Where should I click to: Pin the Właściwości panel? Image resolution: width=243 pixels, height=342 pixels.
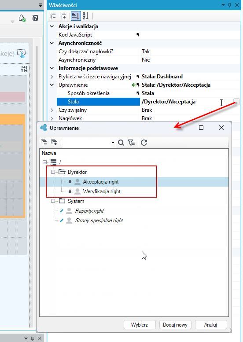click(229, 5)
